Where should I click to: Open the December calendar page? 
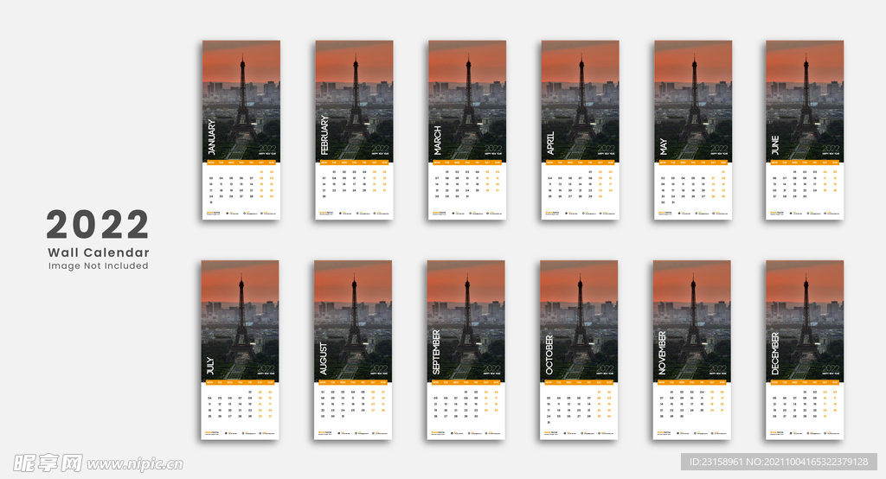pyautogui.click(x=805, y=349)
